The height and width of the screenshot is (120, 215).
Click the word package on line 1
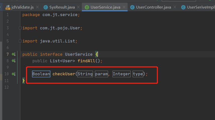click(31, 15)
